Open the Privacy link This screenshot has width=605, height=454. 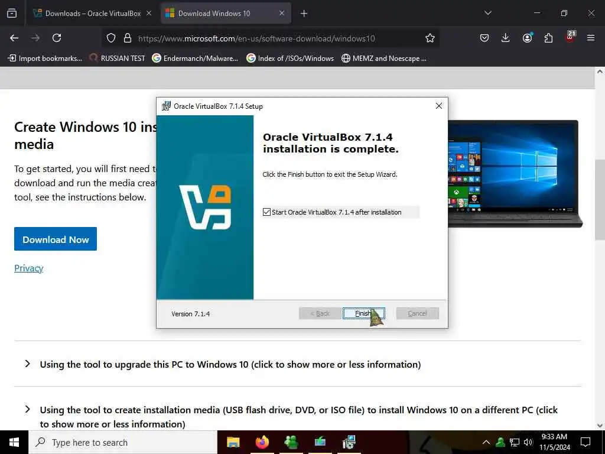(28, 268)
